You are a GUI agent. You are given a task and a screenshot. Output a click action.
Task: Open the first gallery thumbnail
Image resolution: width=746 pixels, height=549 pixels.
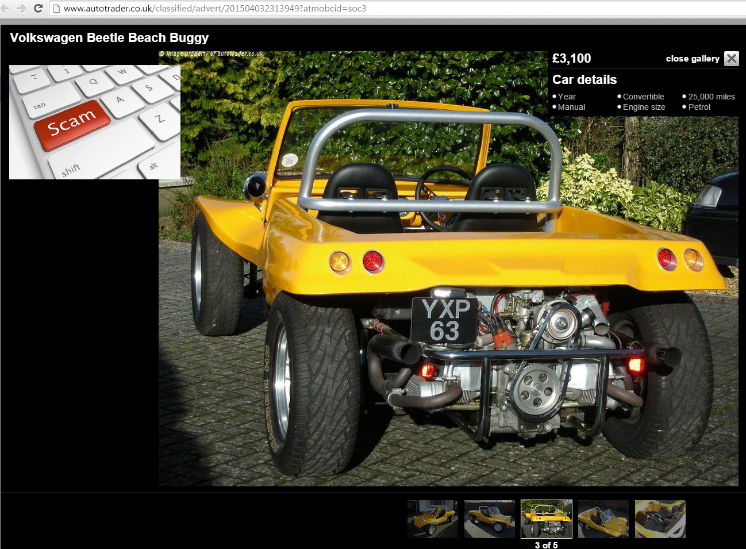[x=433, y=519]
